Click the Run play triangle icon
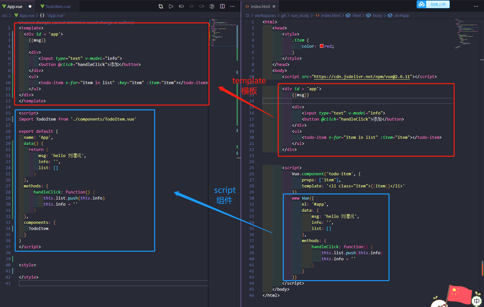 [171, 6]
